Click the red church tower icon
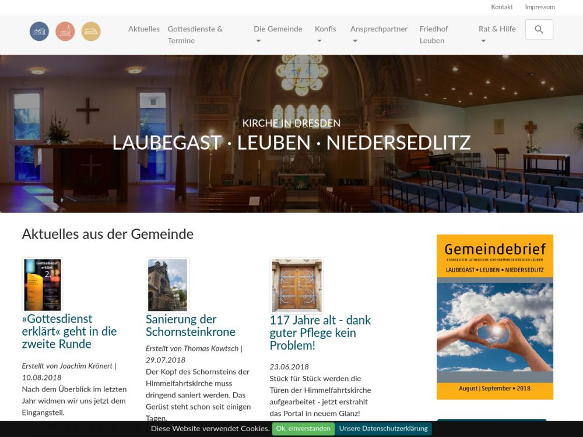 65,31
